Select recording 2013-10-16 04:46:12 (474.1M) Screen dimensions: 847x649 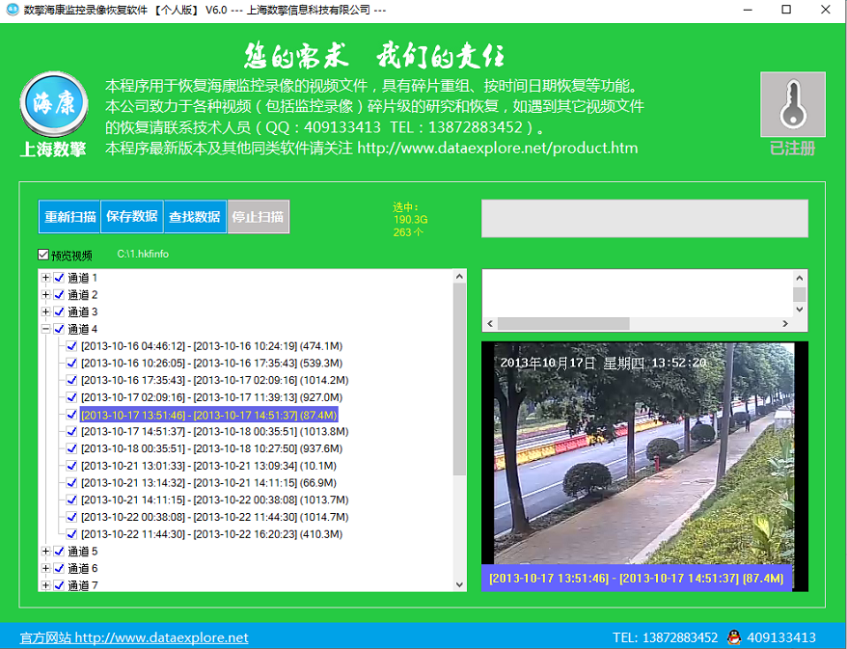pyautogui.click(x=212, y=346)
